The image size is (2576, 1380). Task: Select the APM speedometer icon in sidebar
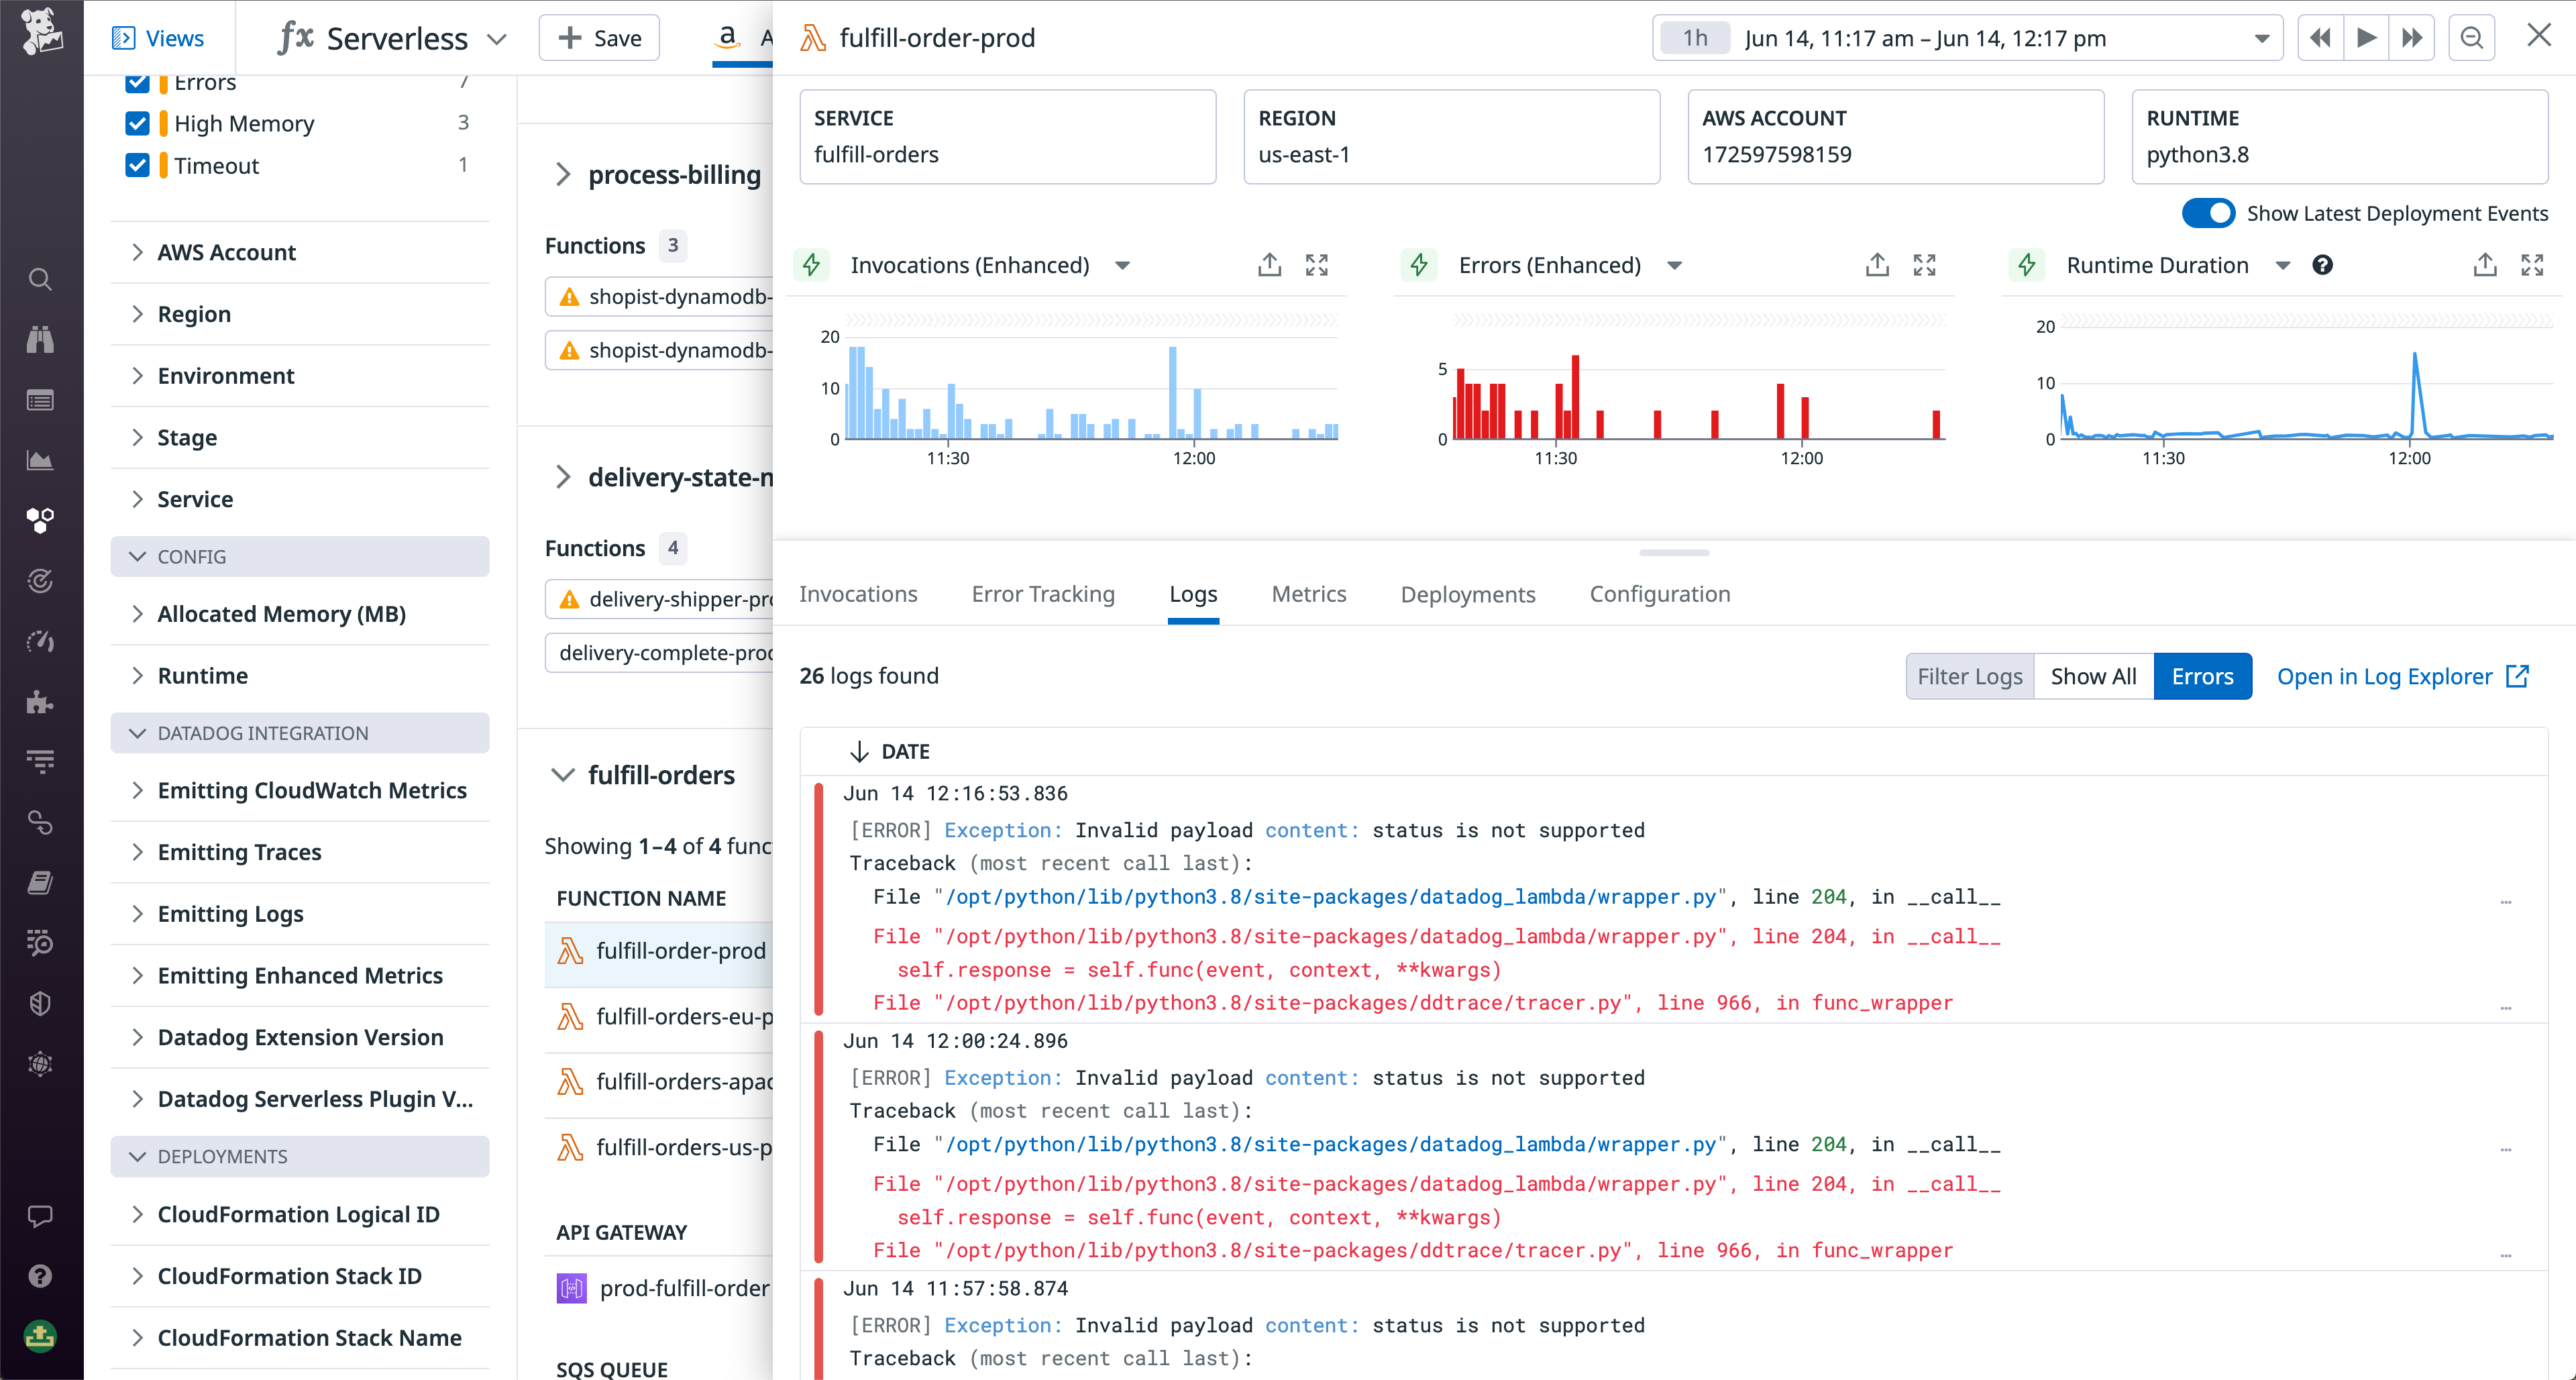pos(40,641)
